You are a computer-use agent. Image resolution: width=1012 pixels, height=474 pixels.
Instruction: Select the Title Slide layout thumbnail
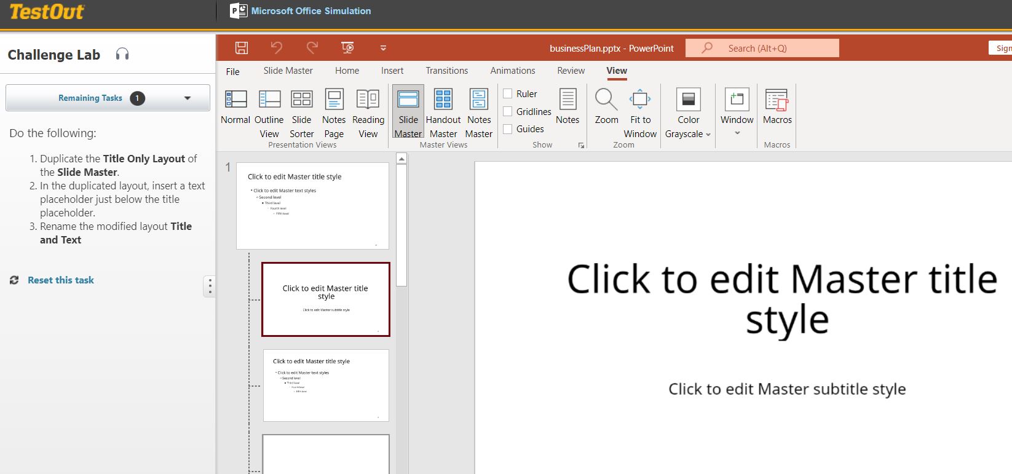326,299
